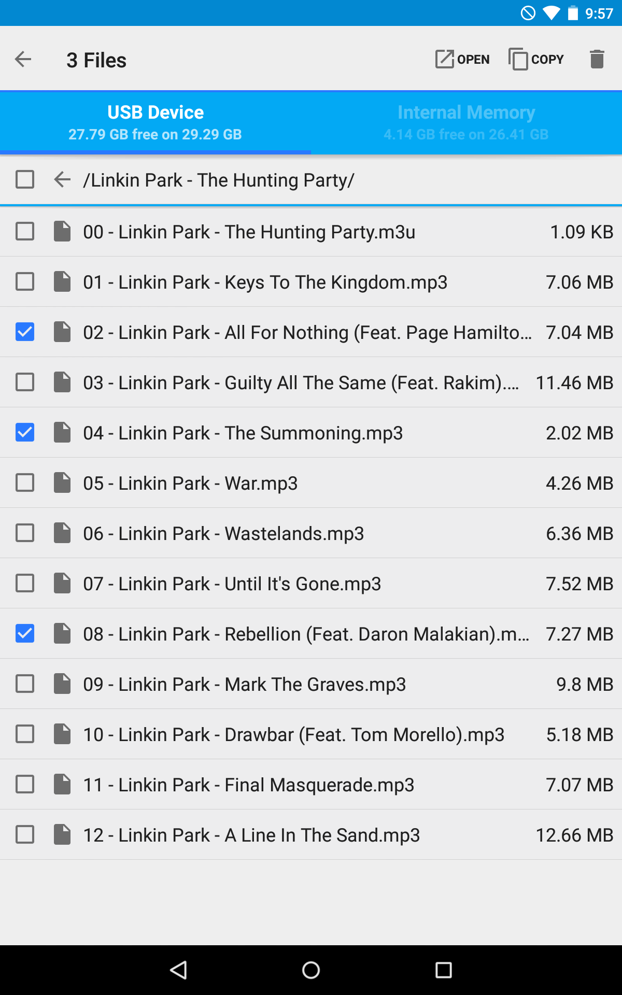Tap A Line In The Sand.mp3 row
Image resolution: width=622 pixels, height=995 pixels.
(311, 835)
